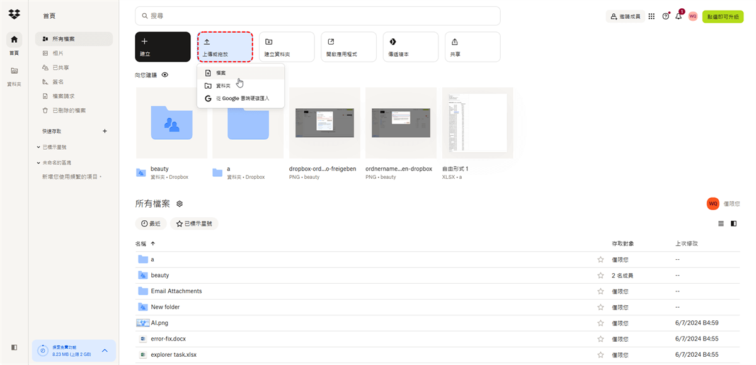Viewport: 756px width, 365px height.
Task: Open the dropbox-ord...o-freigeben thumbnail
Action: (324, 123)
